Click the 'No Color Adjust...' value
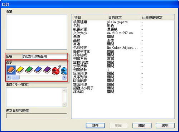This screenshot has width=179, height=132. click(x=122, y=48)
